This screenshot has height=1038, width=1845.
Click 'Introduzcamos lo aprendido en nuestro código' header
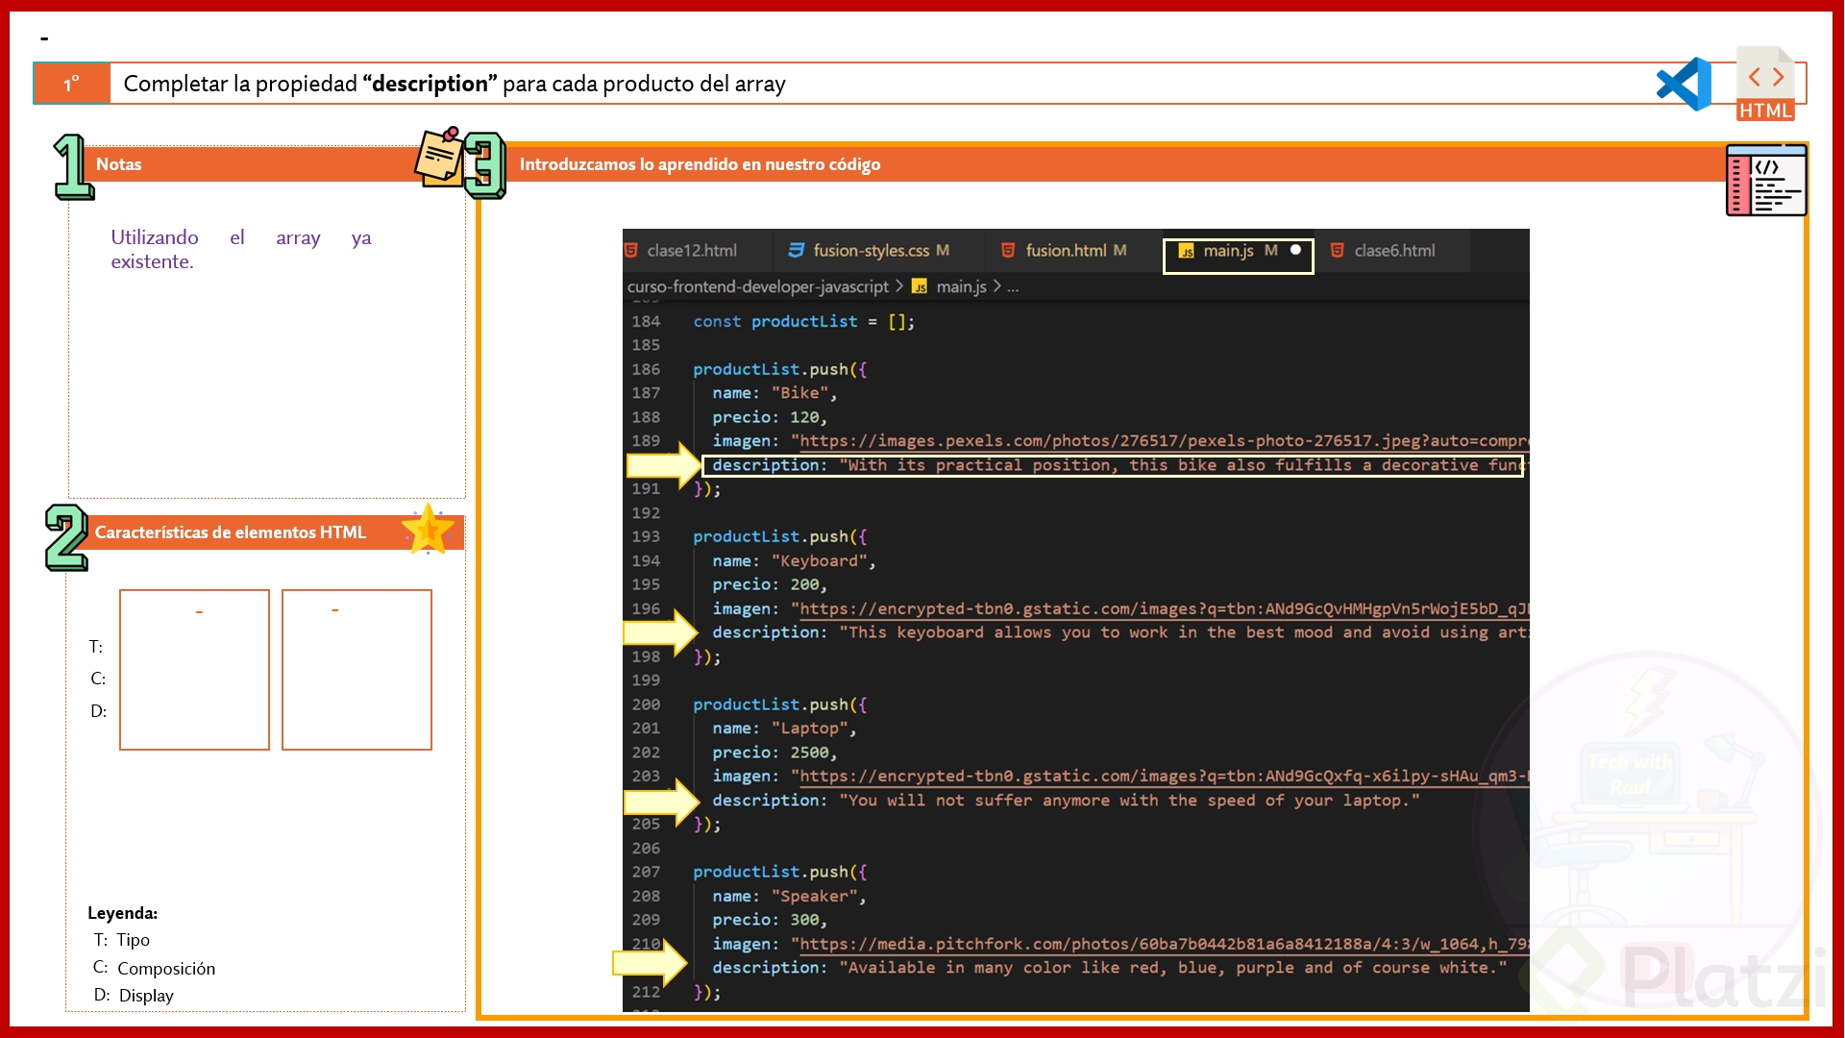700,164
